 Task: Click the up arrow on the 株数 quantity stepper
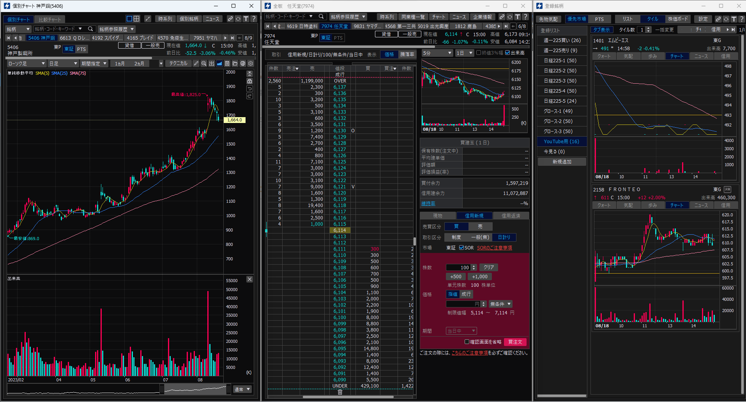tap(473, 266)
